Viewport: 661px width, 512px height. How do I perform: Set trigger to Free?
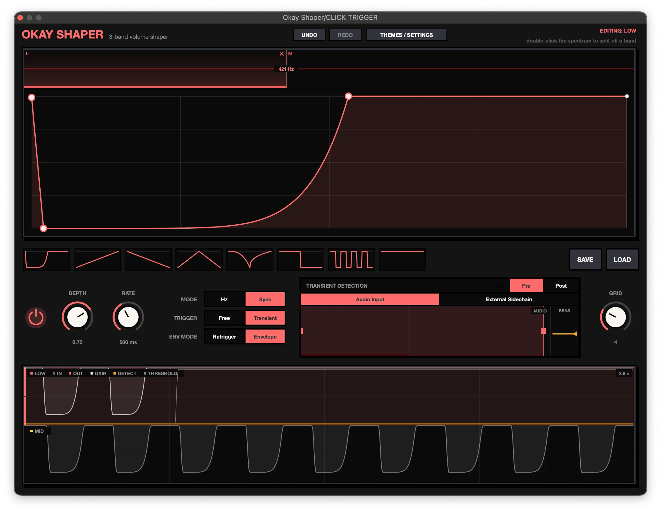click(224, 318)
